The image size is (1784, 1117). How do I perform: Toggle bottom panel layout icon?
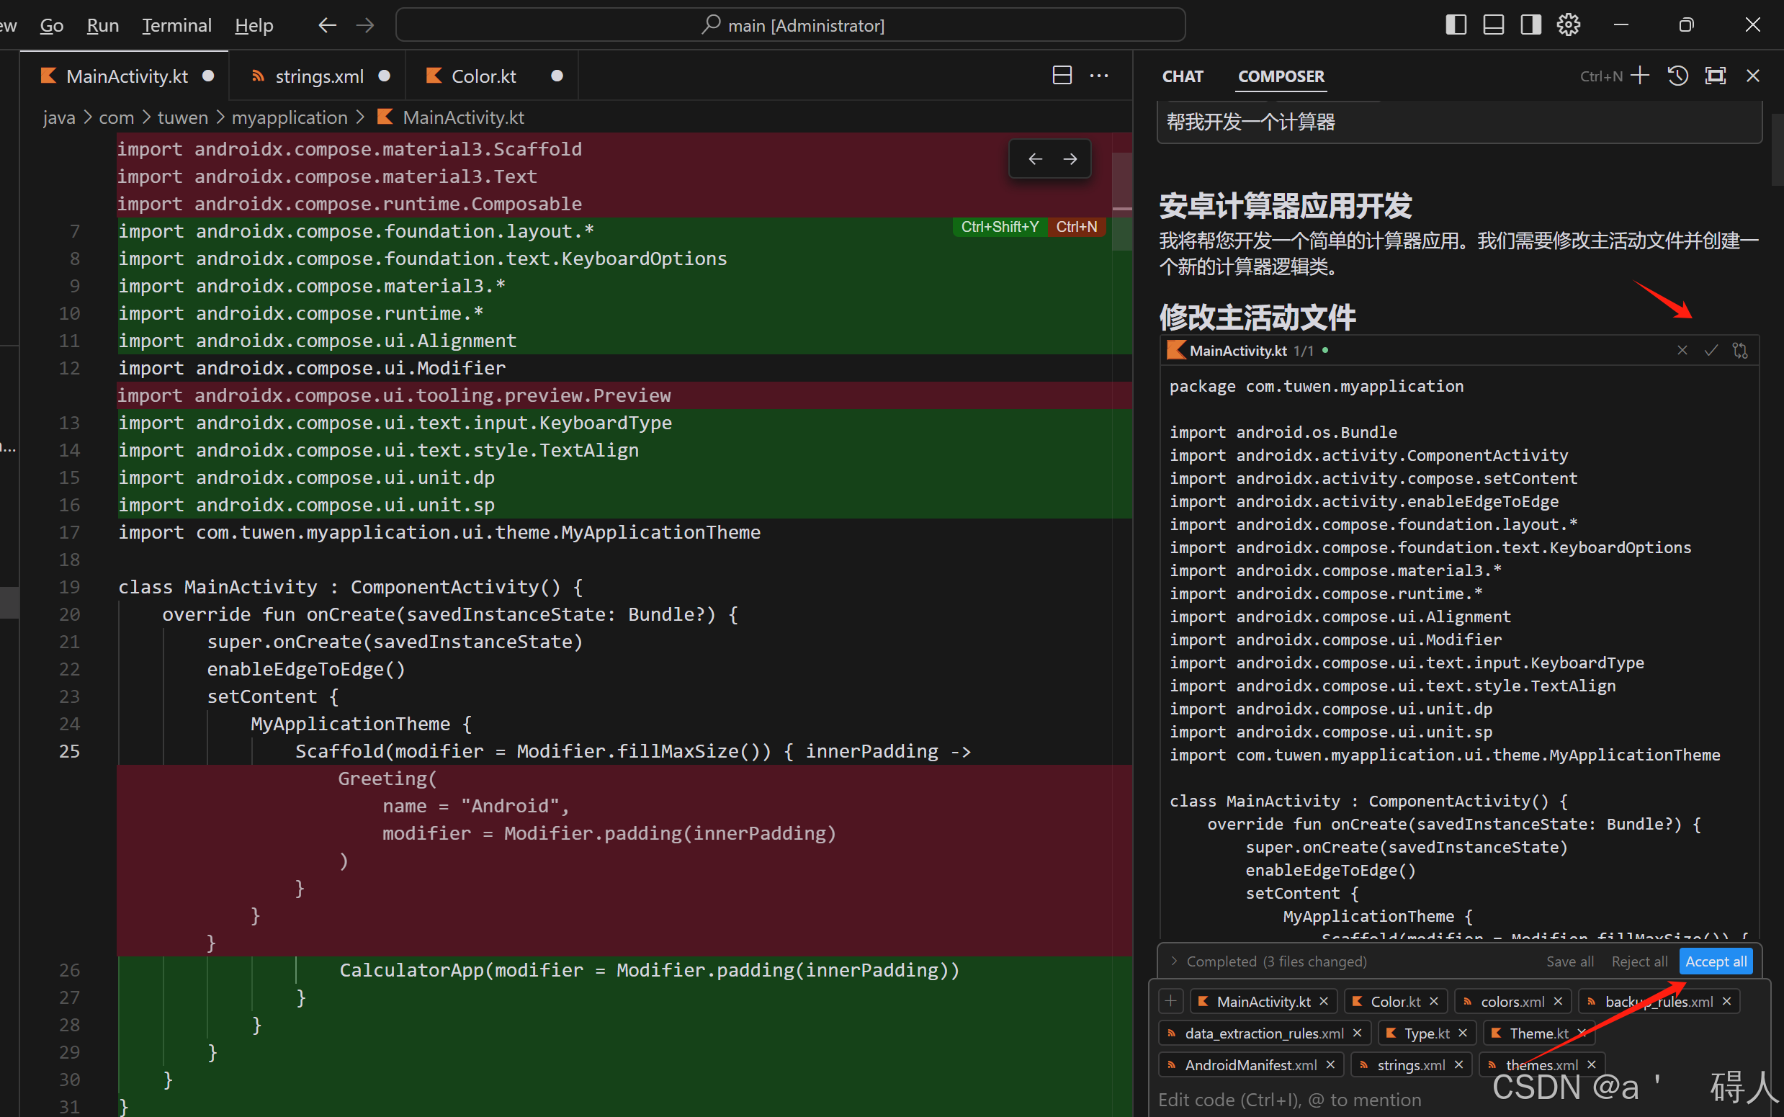pos(1493,25)
